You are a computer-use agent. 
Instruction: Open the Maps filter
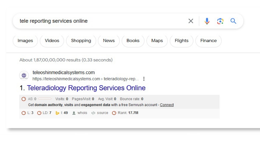(157, 41)
